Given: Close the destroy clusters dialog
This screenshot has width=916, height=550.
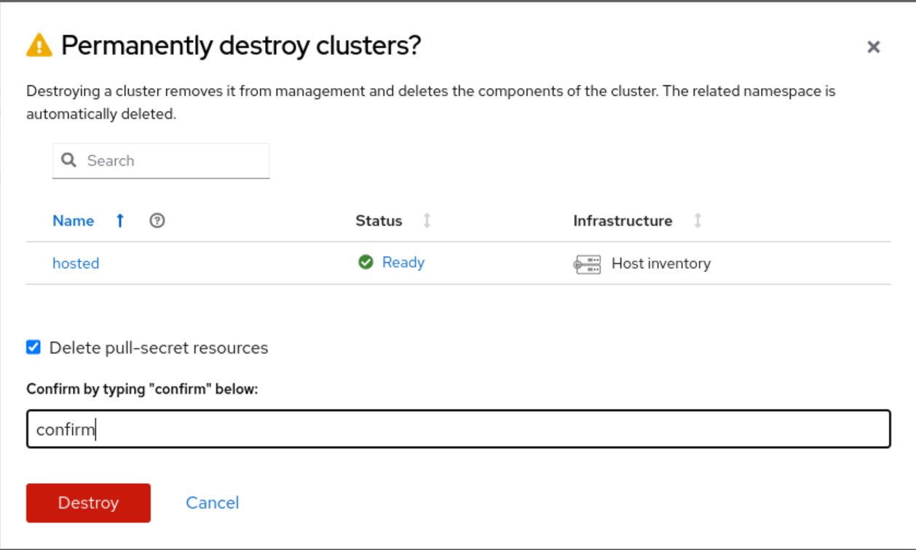Looking at the screenshot, I should 874,47.
